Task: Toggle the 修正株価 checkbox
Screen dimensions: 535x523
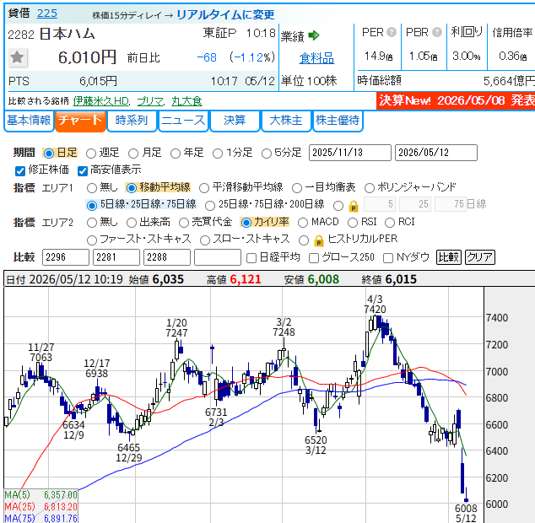Action: click(x=20, y=171)
